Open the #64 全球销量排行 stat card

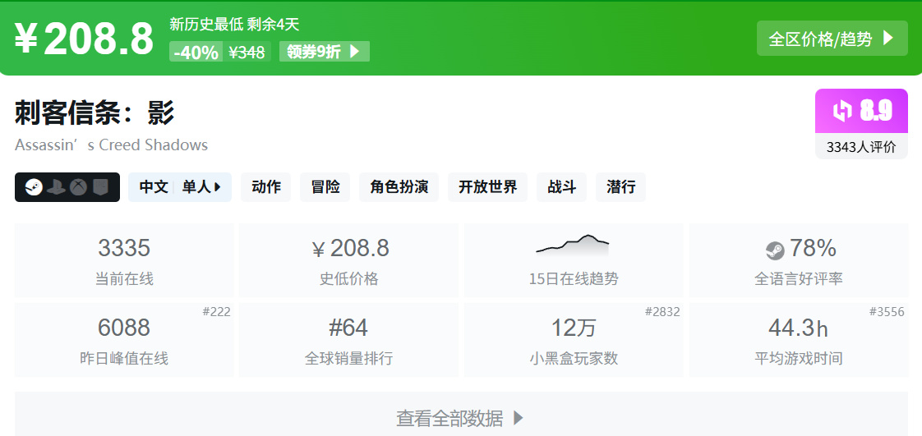pyautogui.click(x=348, y=340)
